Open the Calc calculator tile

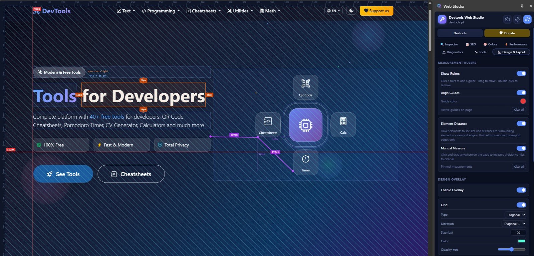coord(343,125)
